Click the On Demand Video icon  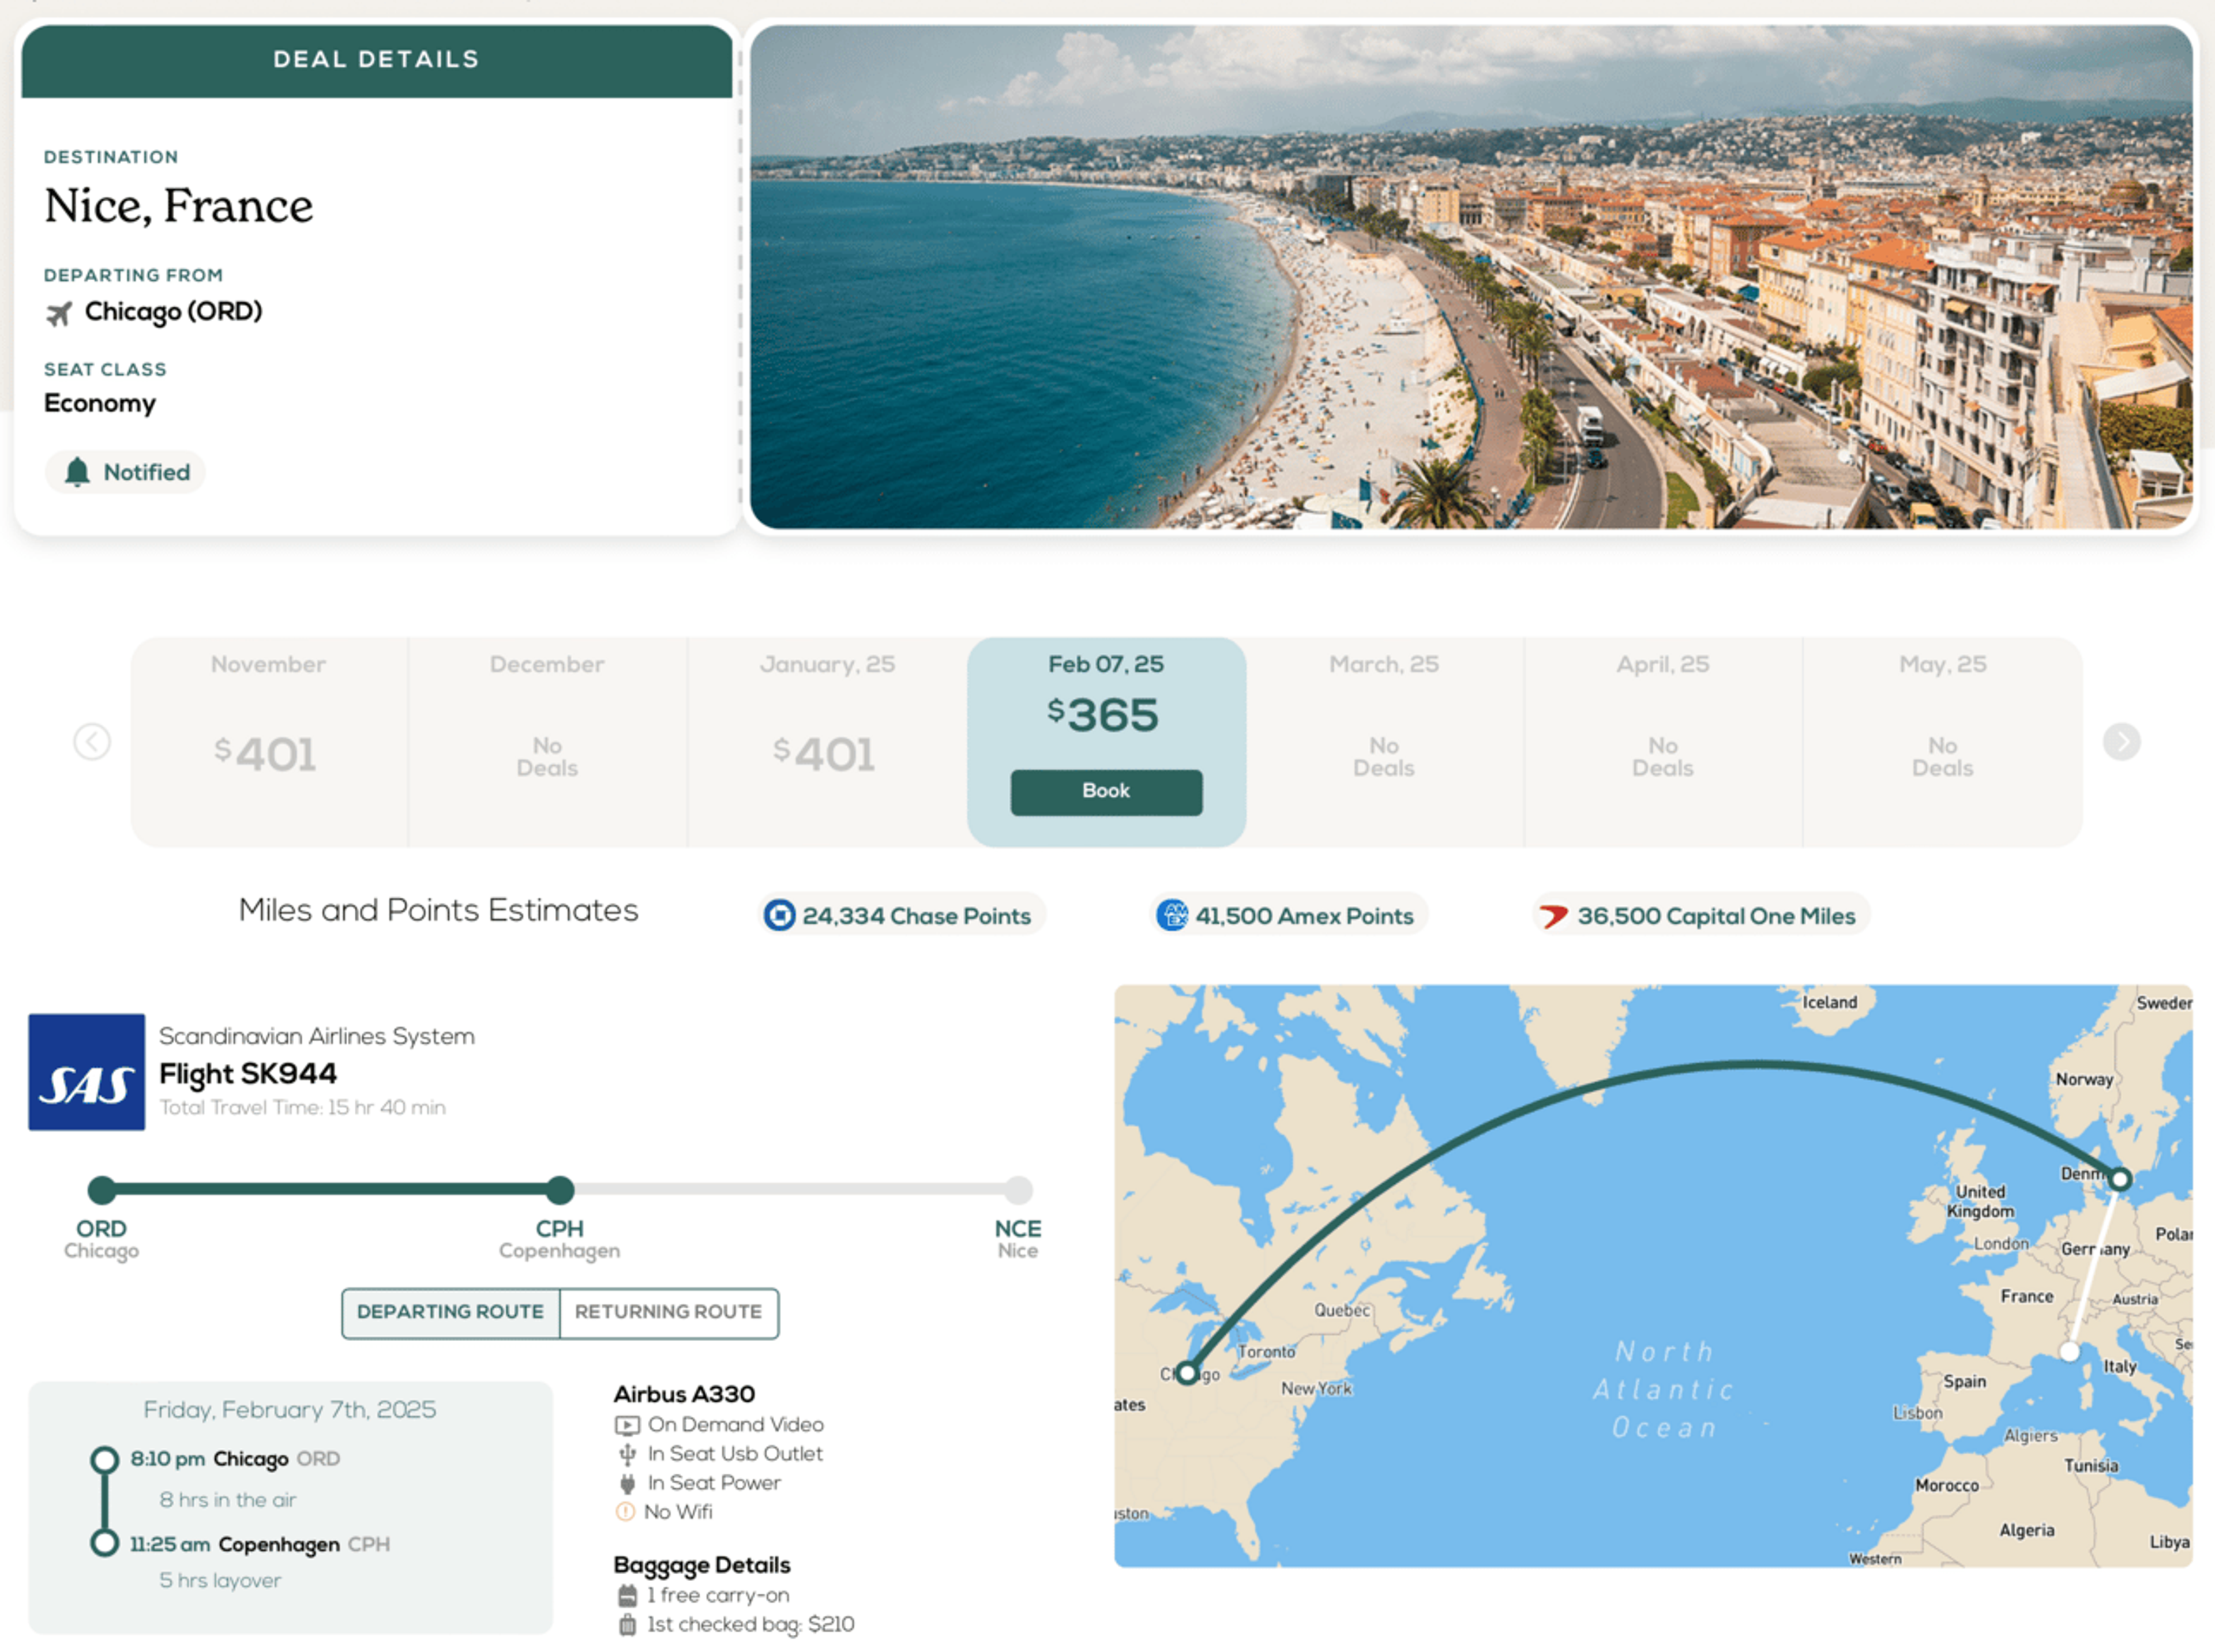point(626,1425)
